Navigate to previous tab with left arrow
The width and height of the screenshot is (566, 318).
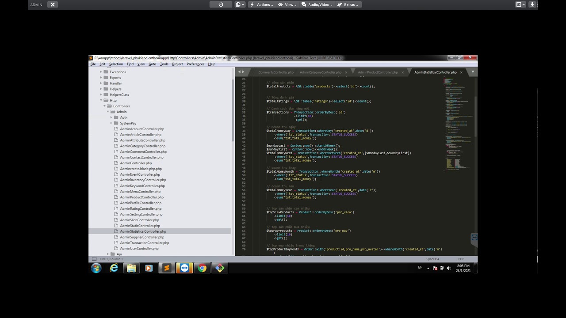click(239, 72)
